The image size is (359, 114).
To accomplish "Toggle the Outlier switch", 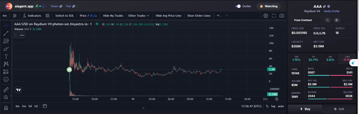I will [x=238, y=6].
